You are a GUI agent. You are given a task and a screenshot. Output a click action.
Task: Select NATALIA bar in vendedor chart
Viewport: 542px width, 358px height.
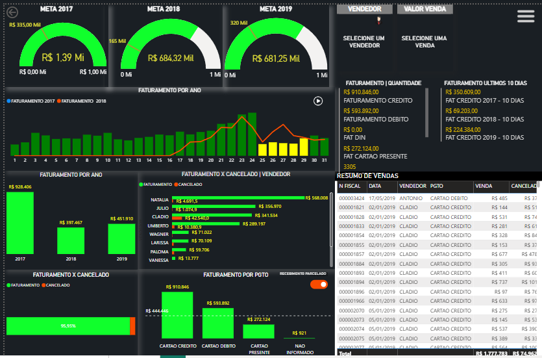point(238,198)
